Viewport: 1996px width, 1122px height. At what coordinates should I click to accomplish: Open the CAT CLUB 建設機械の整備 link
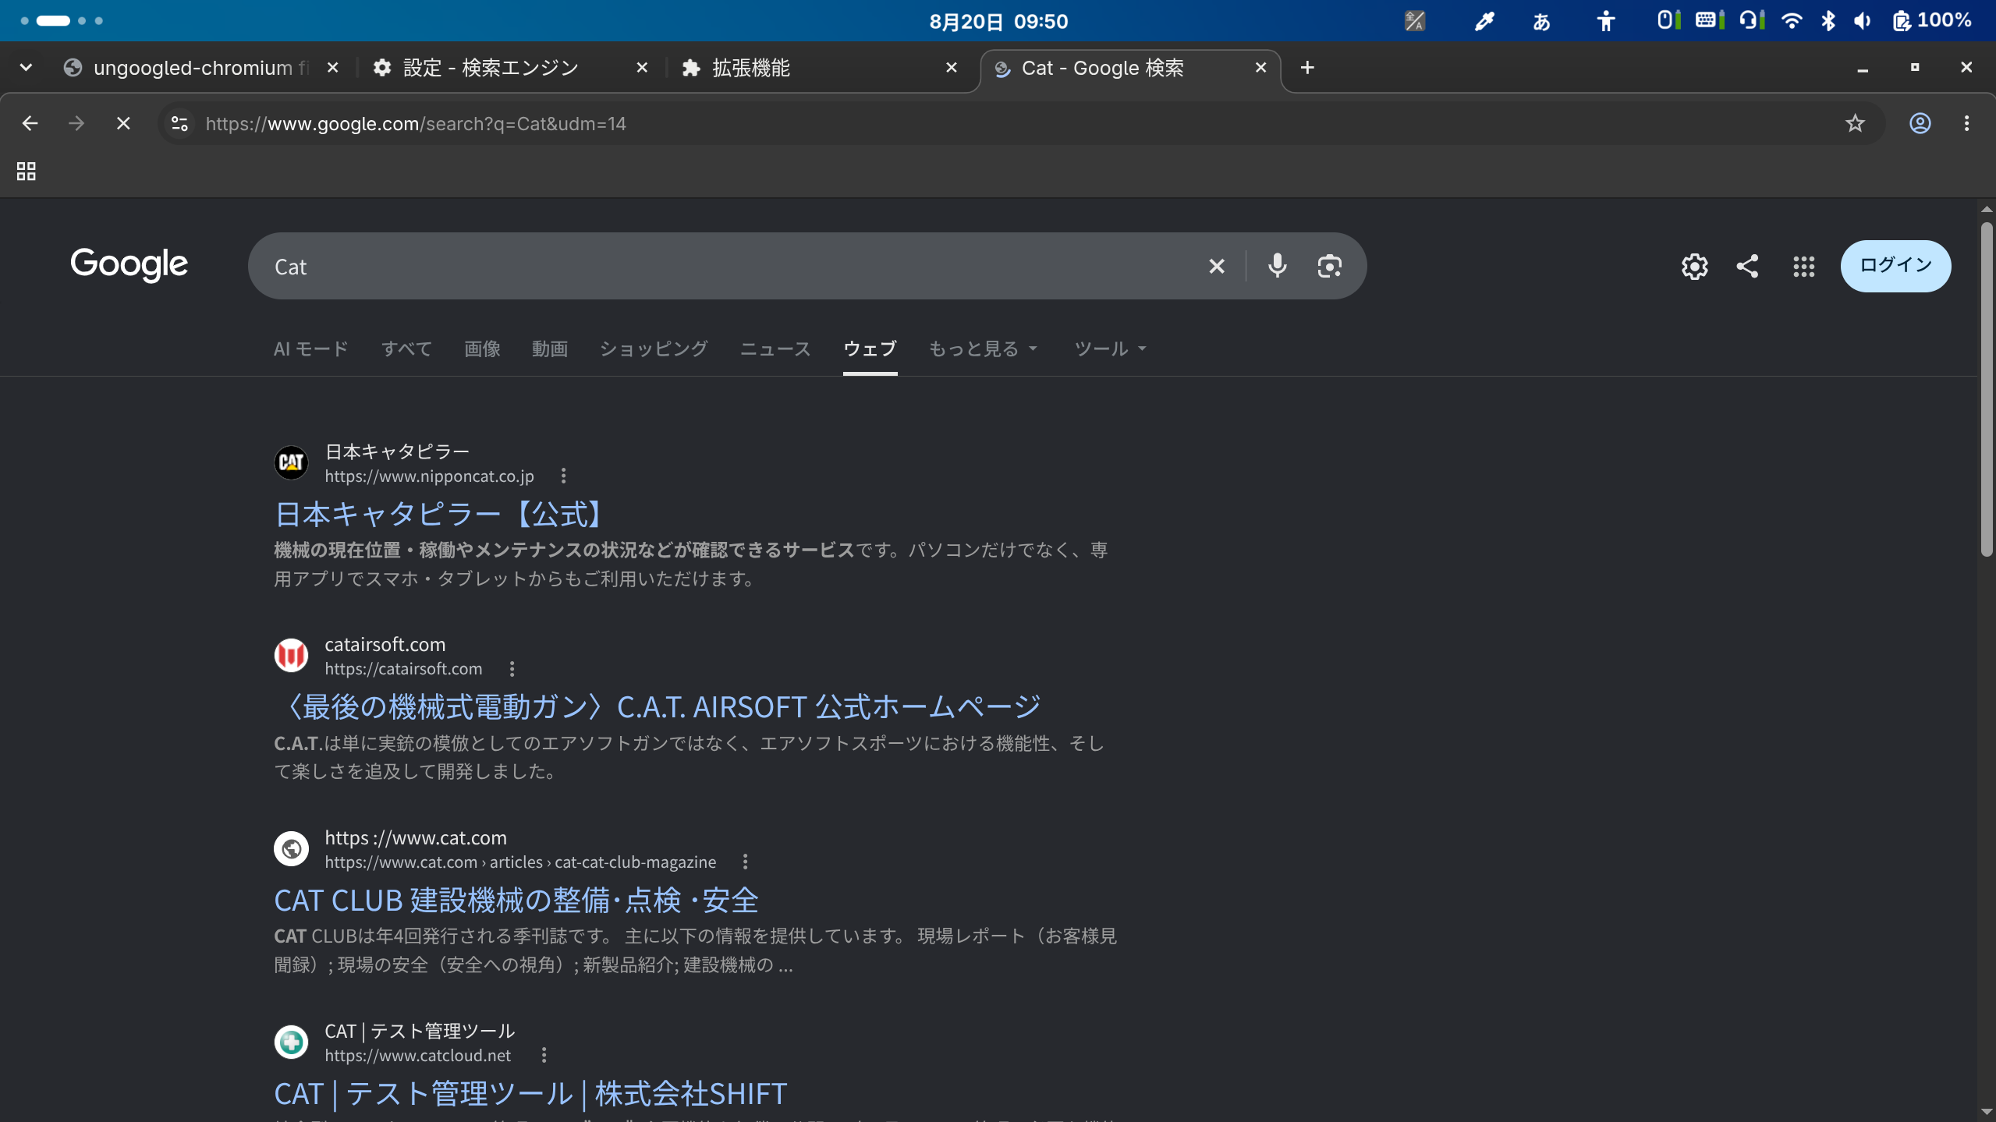(516, 901)
